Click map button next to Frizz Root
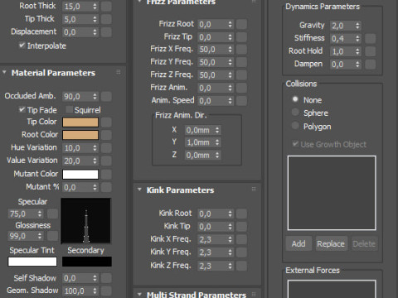 (241, 24)
